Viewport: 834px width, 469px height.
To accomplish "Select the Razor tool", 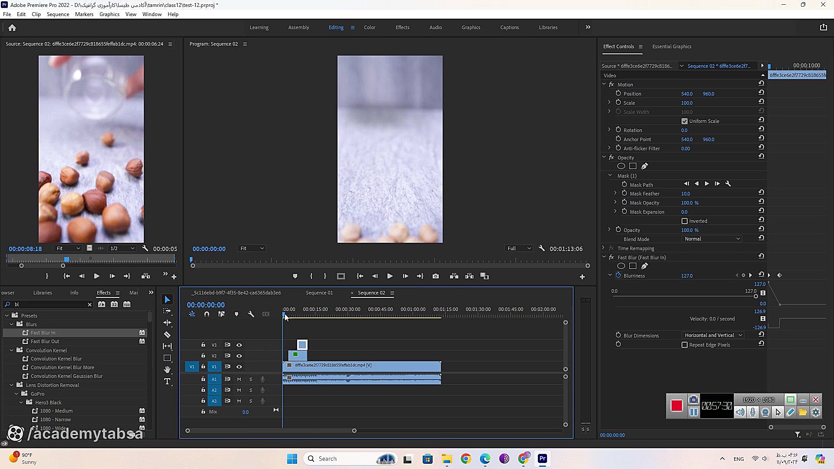I will coord(167,335).
